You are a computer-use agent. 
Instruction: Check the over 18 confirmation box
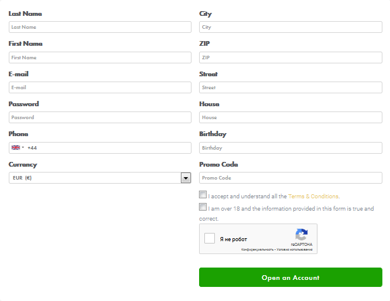203,207
